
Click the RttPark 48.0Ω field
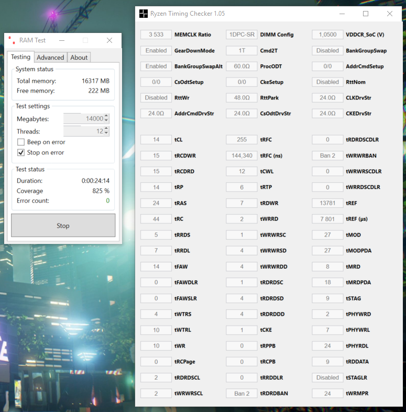point(242,98)
